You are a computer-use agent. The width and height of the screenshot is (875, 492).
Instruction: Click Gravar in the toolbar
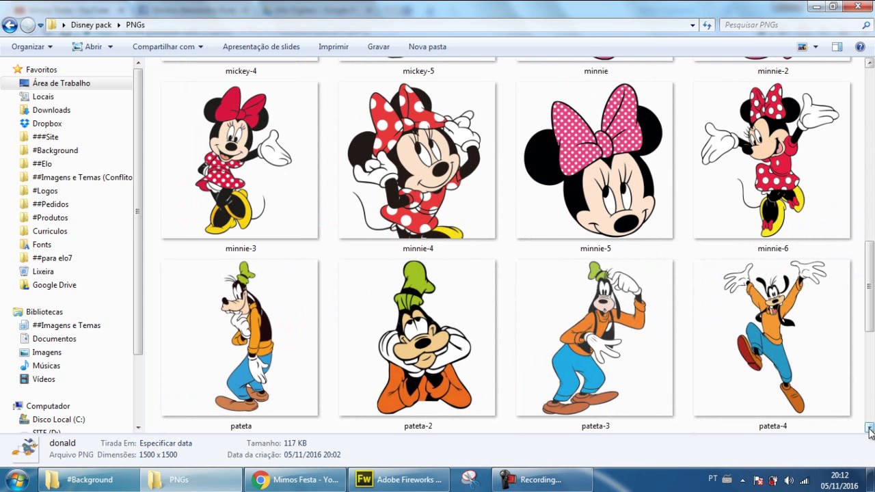(x=378, y=46)
